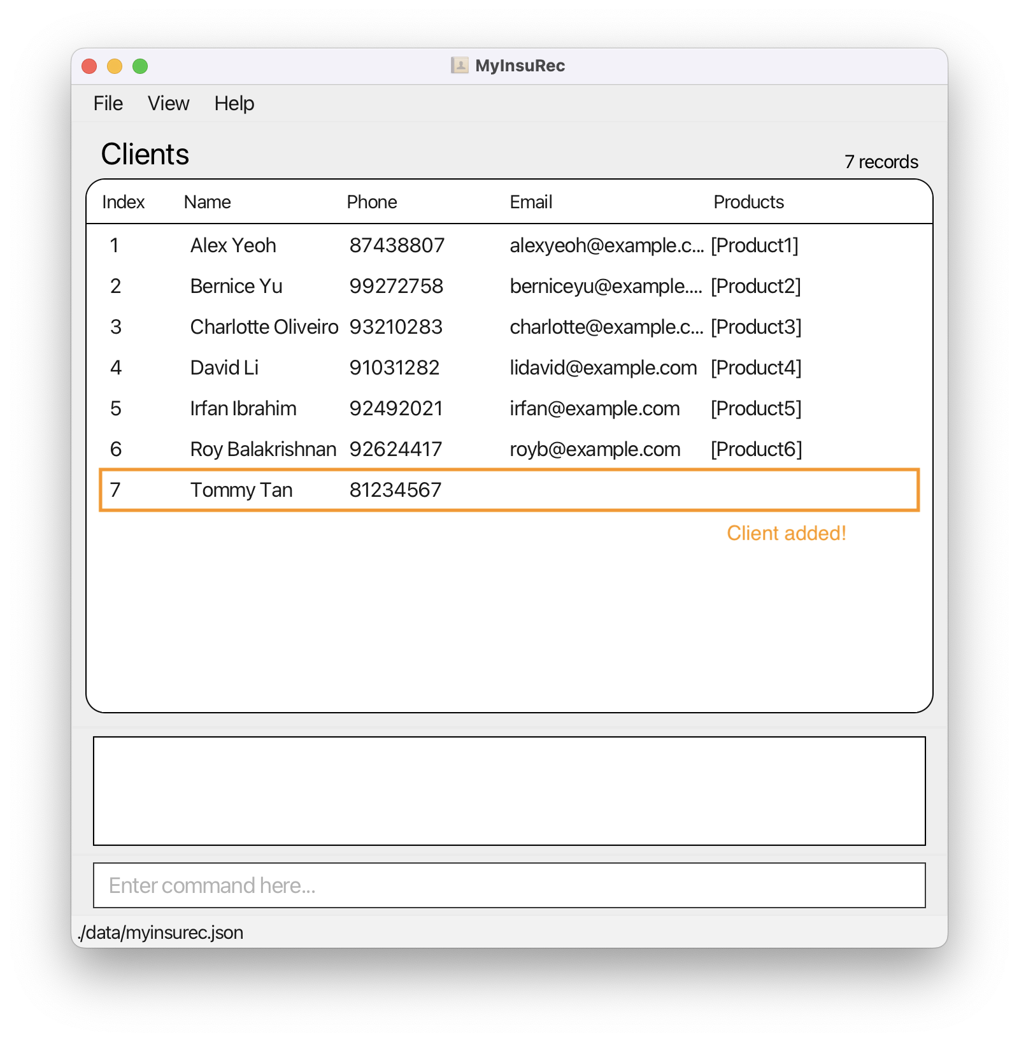The width and height of the screenshot is (1019, 1042).
Task: Click the Index column header
Action: pos(124,202)
